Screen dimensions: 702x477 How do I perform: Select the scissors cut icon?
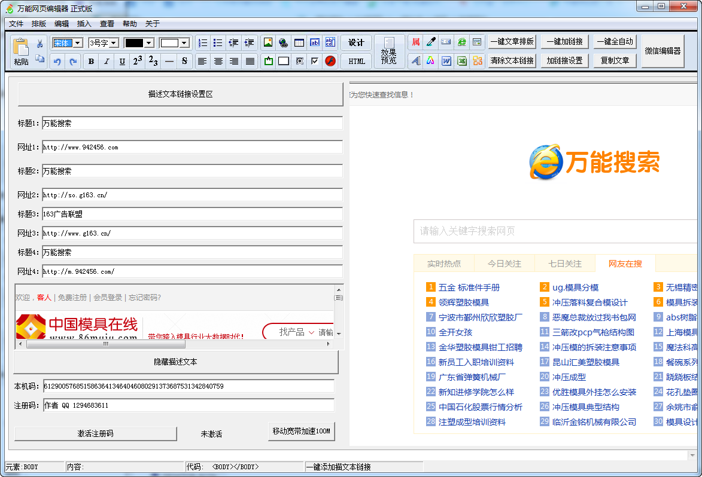pyautogui.click(x=39, y=44)
